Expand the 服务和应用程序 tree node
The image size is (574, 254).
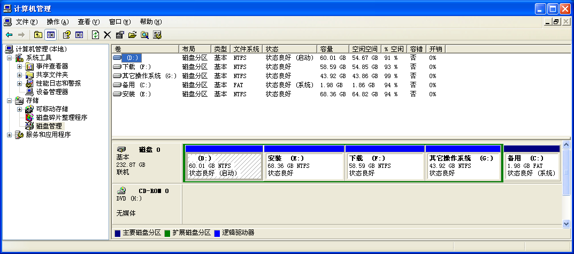point(9,135)
